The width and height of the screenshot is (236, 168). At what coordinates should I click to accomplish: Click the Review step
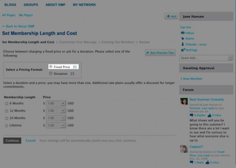144,42
